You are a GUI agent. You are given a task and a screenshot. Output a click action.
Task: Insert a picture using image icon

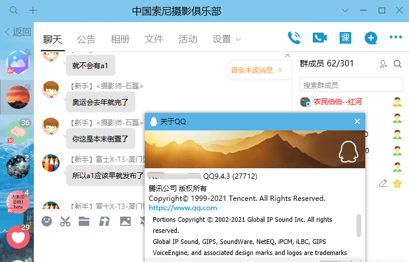pos(125,221)
